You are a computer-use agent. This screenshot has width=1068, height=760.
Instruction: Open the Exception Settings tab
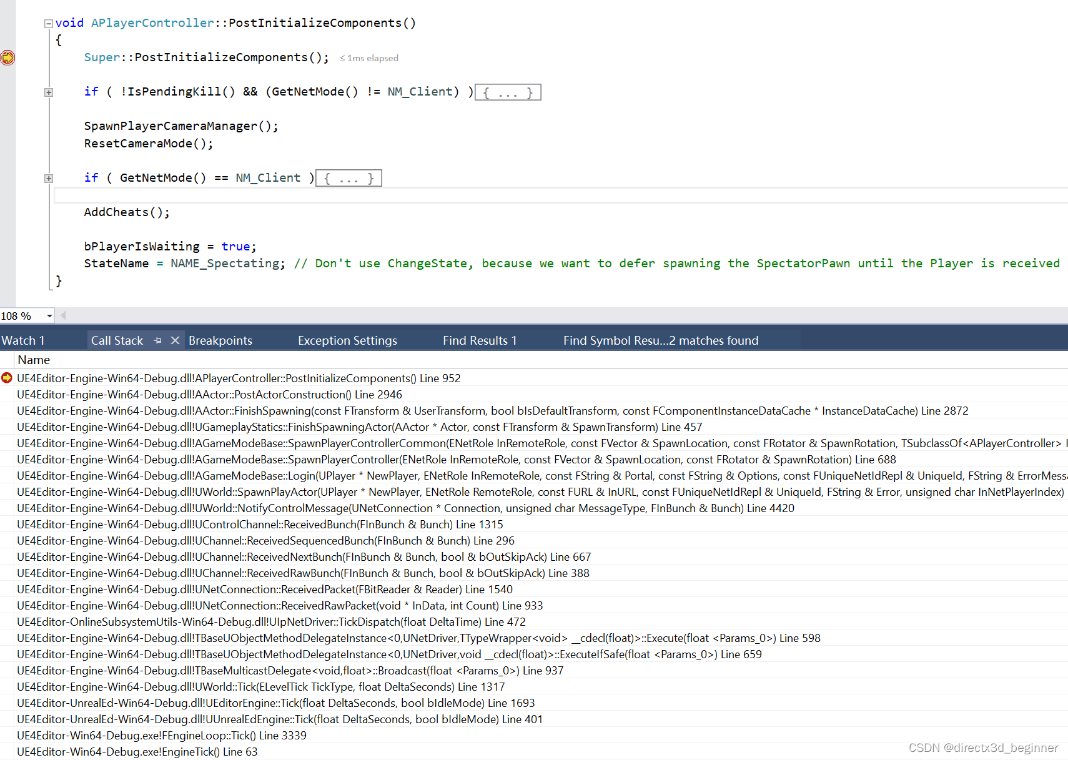tap(347, 340)
